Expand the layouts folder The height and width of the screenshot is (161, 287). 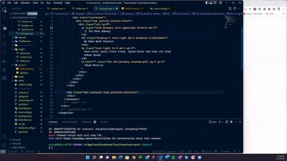click(x=22, y=37)
